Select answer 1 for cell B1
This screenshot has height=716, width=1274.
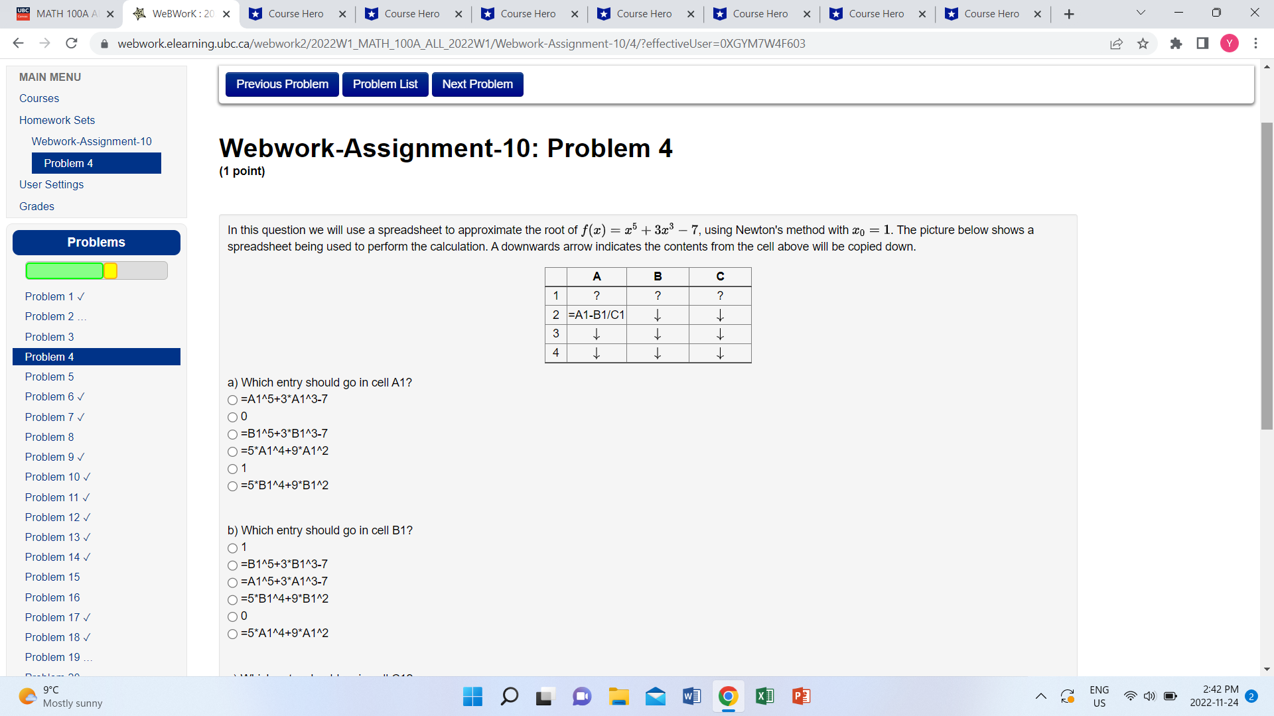click(233, 548)
